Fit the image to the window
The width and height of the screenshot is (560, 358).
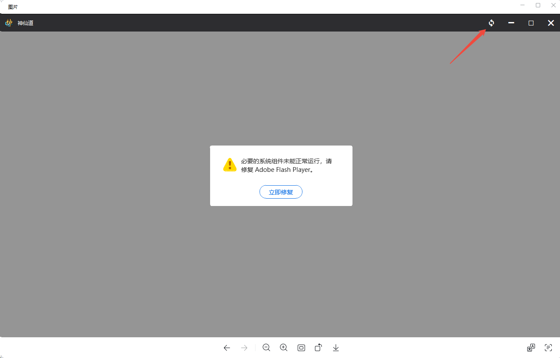pyautogui.click(x=301, y=348)
